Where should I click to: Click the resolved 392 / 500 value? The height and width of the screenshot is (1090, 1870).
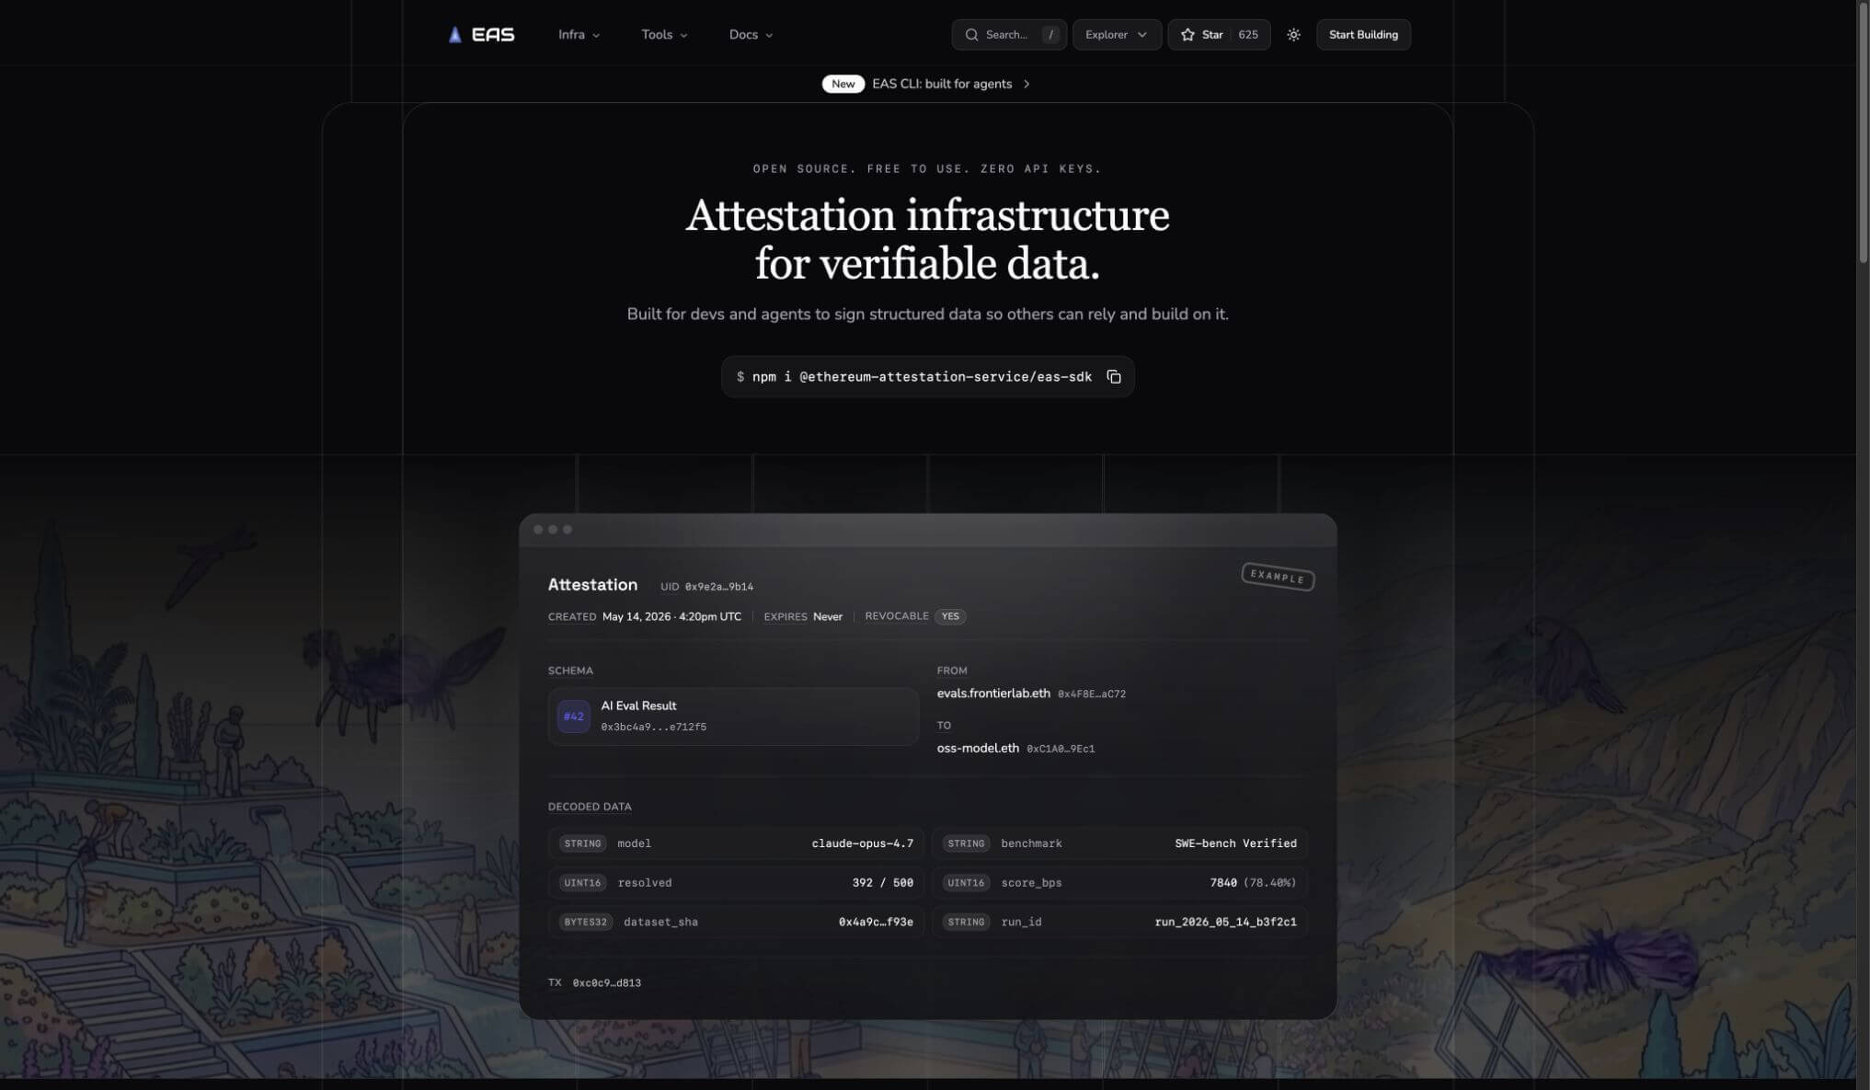883,883
